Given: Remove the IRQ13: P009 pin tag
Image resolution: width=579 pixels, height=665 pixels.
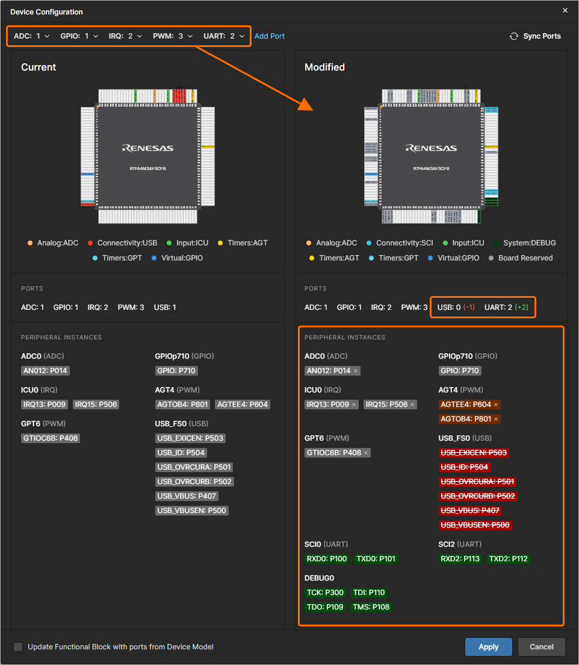Looking at the screenshot, I should coord(355,405).
